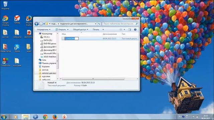The height and width of the screenshot is (120, 214).
Task: Click the magnifier icon in search box
Action: pyautogui.click(x=137, y=24)
